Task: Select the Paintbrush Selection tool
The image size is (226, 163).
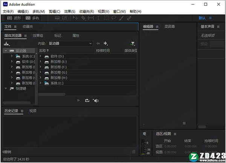Action: 121,18
